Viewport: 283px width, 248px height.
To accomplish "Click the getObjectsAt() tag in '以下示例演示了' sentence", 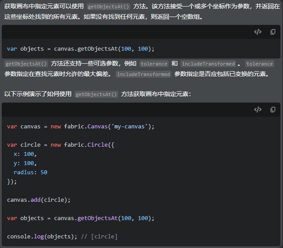I will [x=96, y=94].
